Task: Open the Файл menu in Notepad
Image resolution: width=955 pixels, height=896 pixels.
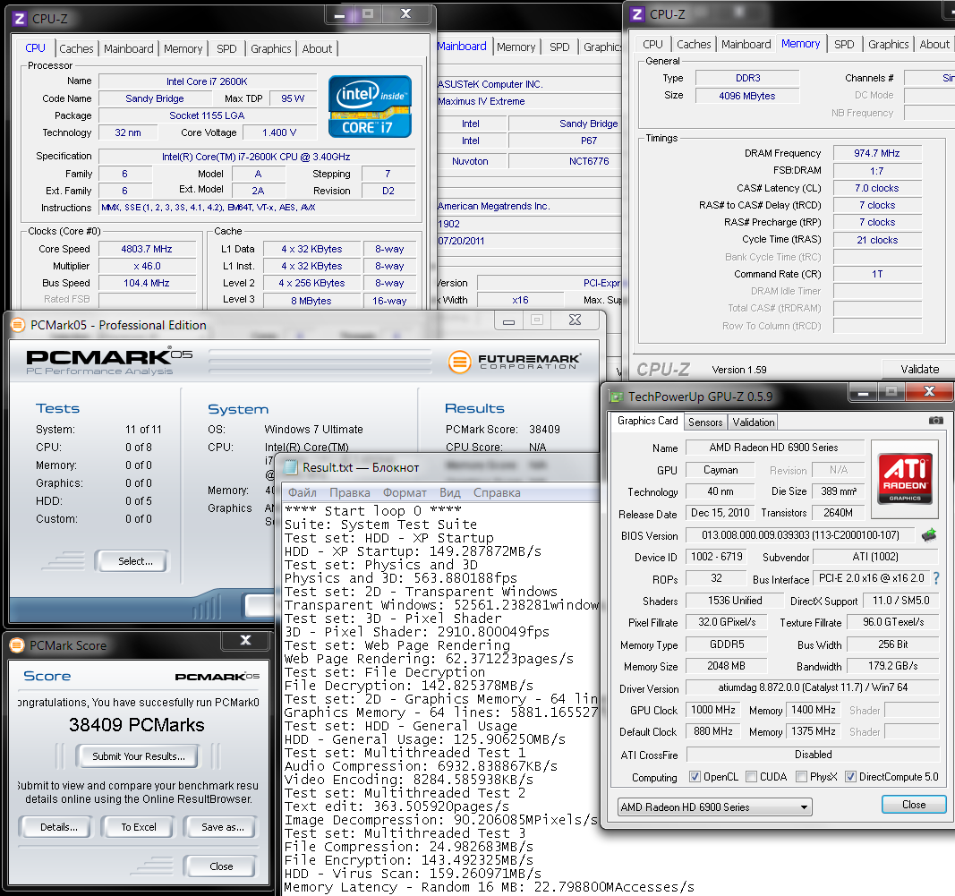Action: click(x=303, y=492)
